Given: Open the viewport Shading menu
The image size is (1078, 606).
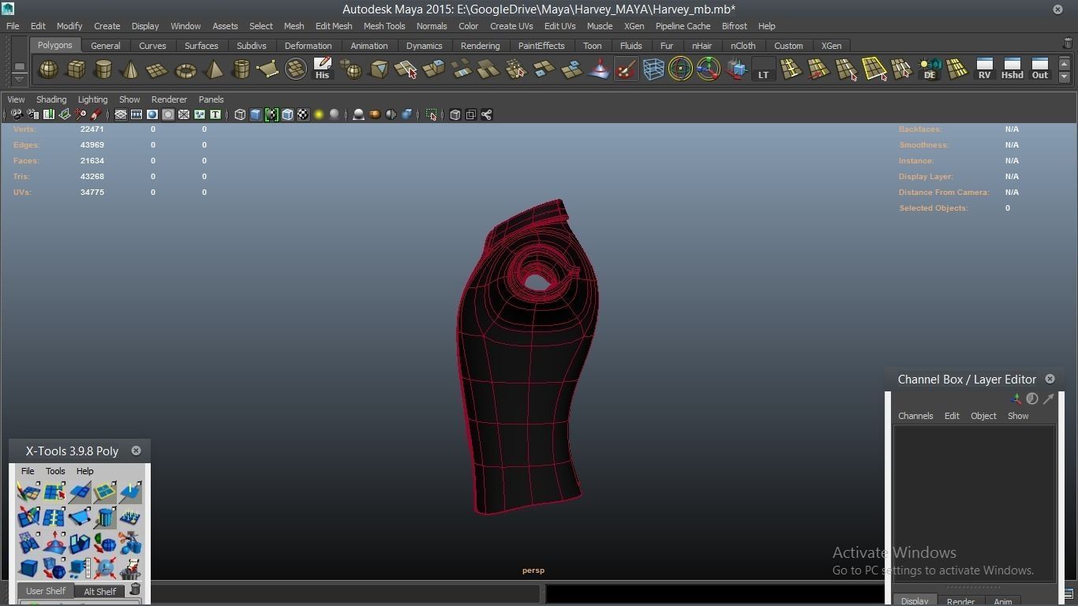Looking at the screenshot, I should [51, 99].
